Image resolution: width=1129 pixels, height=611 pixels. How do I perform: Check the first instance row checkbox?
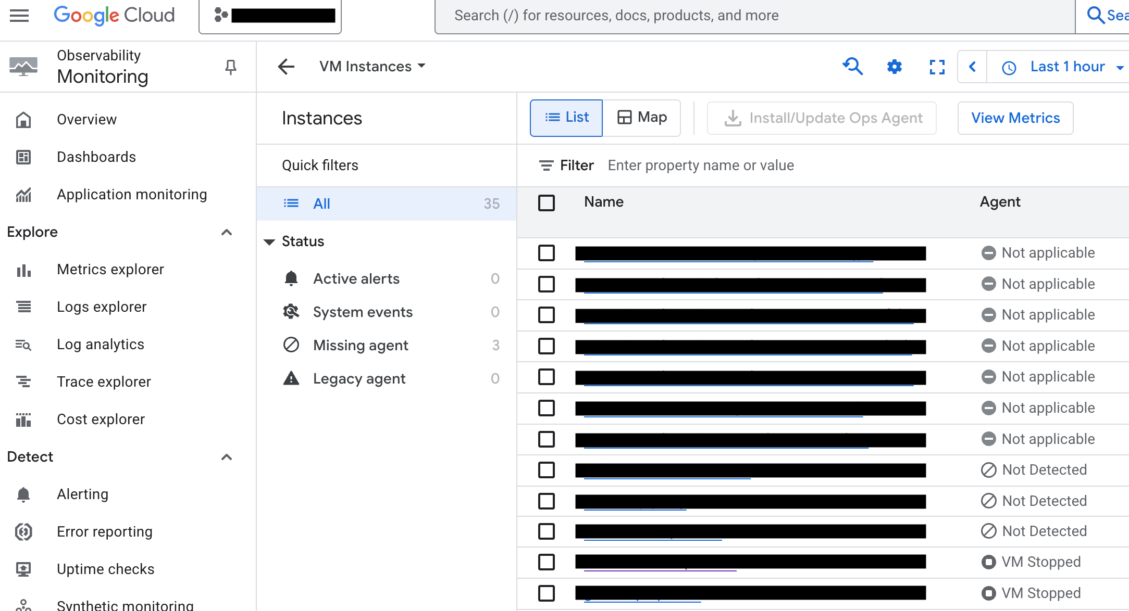(546, 253)
